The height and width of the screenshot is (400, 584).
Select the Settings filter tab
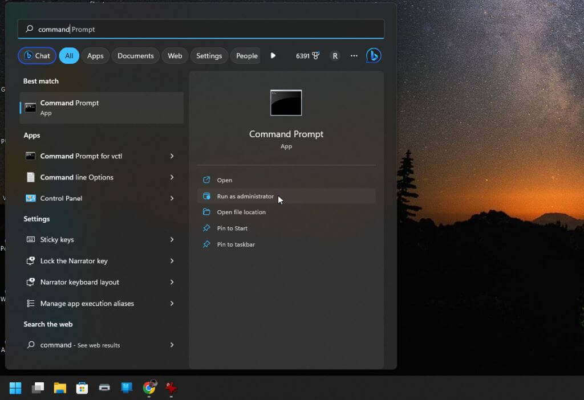coord(209,56)
